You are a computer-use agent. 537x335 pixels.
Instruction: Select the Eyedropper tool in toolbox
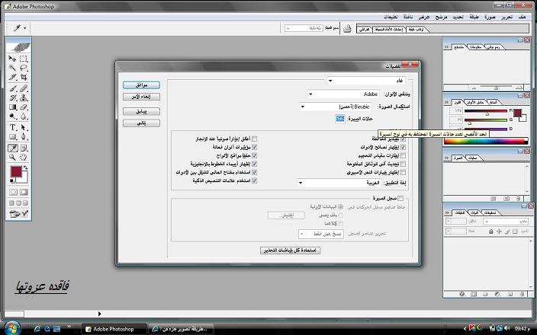tap(13, 147)
